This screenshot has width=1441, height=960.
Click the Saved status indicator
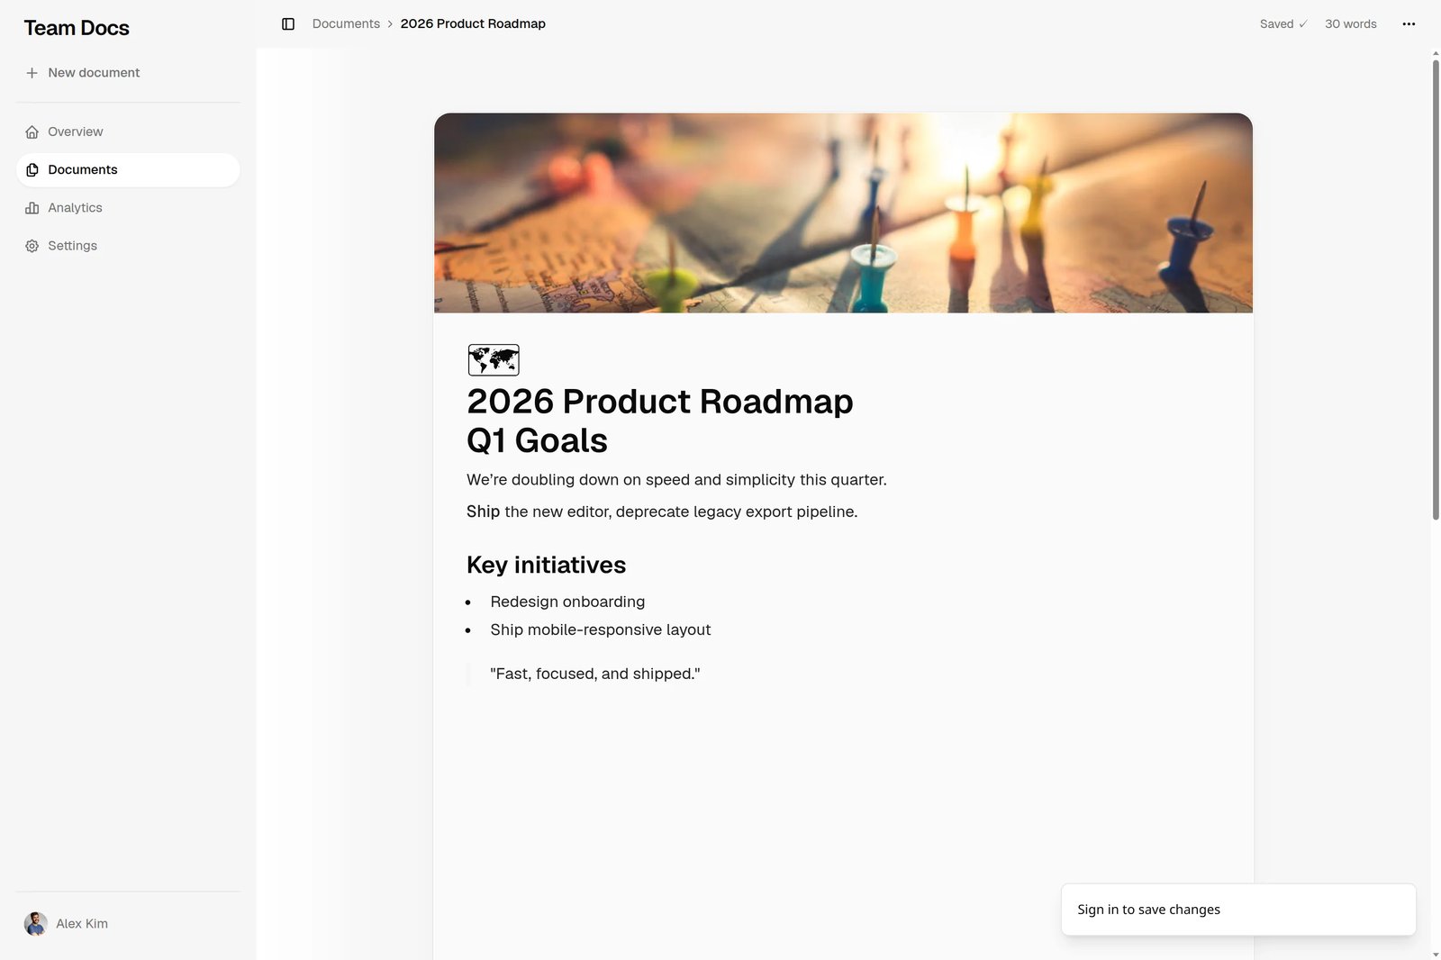(1283, 24)
